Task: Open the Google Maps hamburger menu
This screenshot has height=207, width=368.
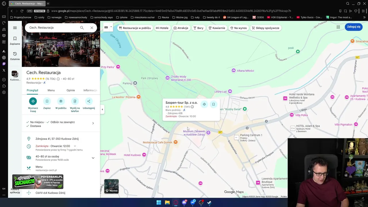Action: [15, 28]
